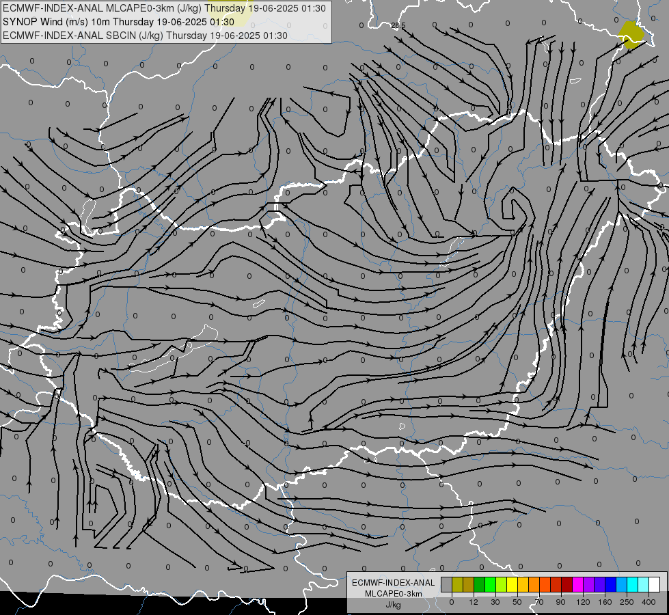
Task: Click the legend value 250
Action: [627, 602]
